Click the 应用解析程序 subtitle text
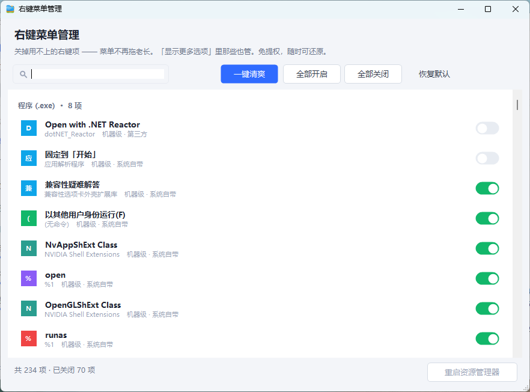530x392 pixels. pos(64,164)
